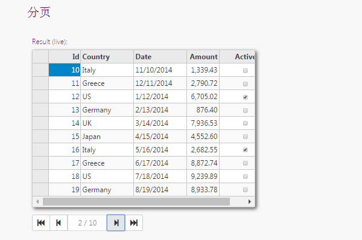Select Country cell Greece in row 11
362x240 pixels.
[107, 83]
